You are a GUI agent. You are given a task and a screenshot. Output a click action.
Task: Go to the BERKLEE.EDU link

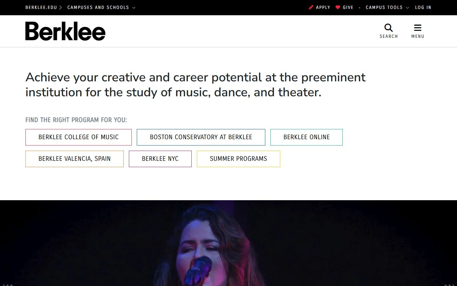pyautogui.click(x=41, y=7)
